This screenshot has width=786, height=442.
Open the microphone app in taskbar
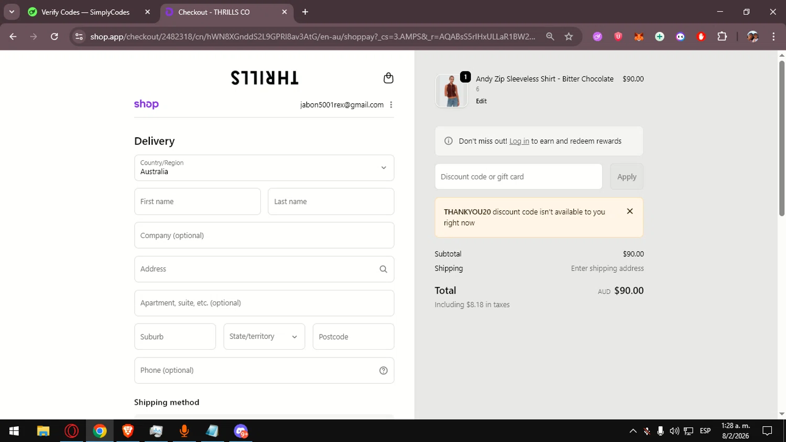click(x=184, y=431)
